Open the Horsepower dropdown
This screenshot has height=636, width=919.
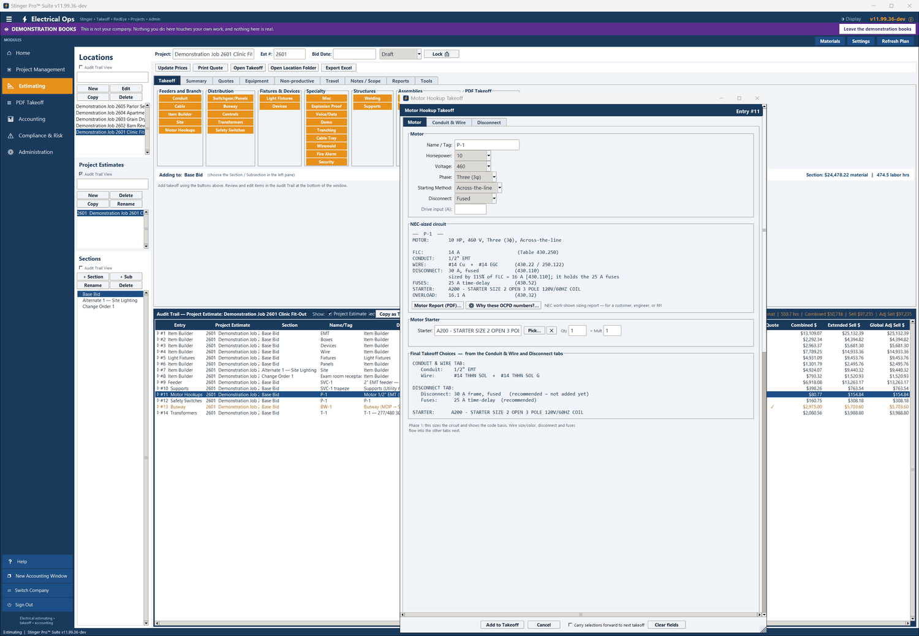(x=488, y=155)
